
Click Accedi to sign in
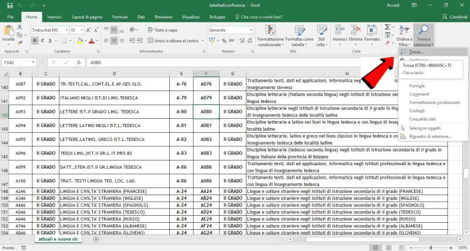[394, 5]
